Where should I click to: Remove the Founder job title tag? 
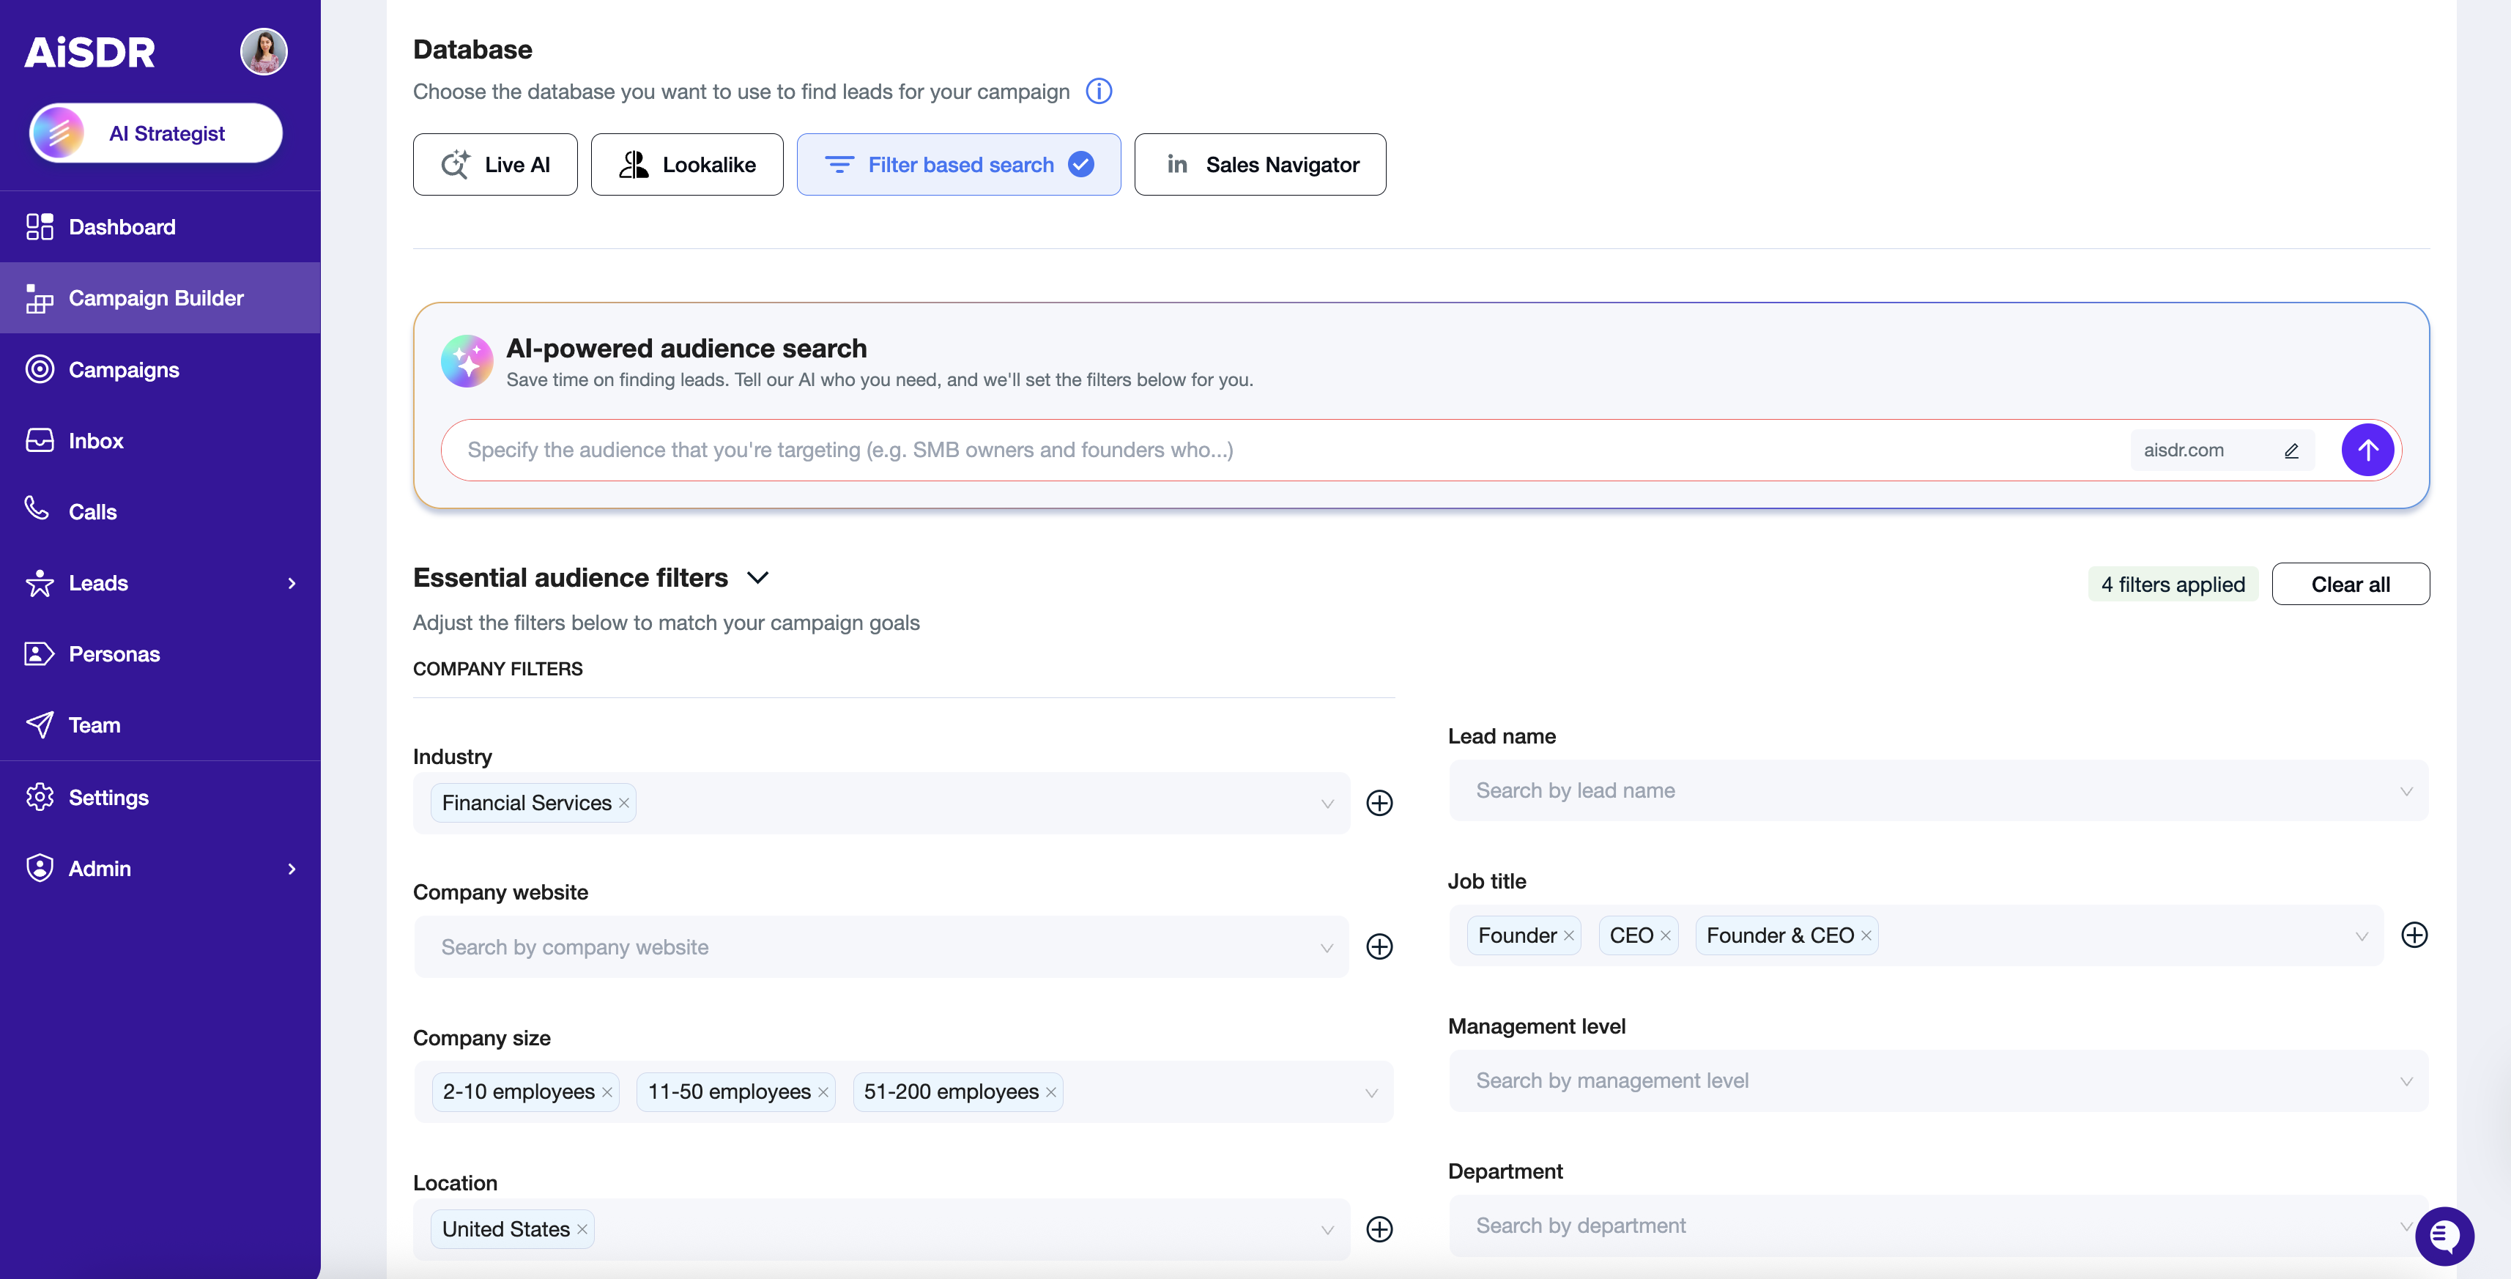[x=1568, y=935]
